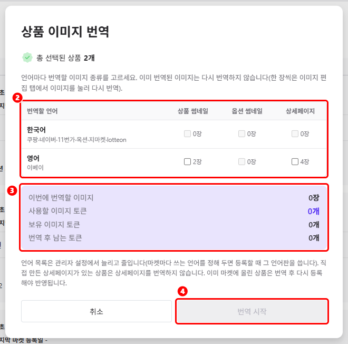Click the 상품 썸네일 column header

tap(193, 111)
